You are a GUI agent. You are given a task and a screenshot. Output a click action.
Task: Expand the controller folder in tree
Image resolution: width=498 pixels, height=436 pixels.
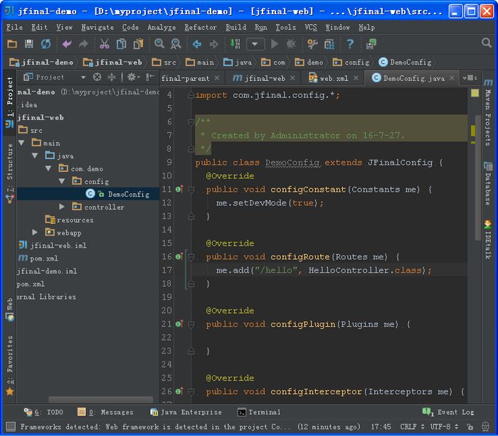[x=62, y=207]
